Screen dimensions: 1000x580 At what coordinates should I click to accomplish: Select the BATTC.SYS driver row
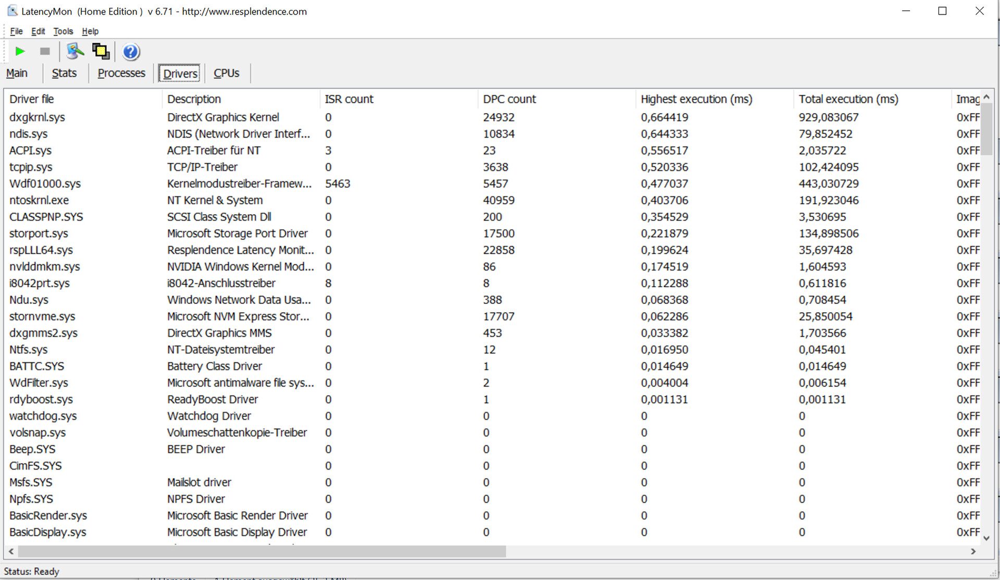[493, 366]
